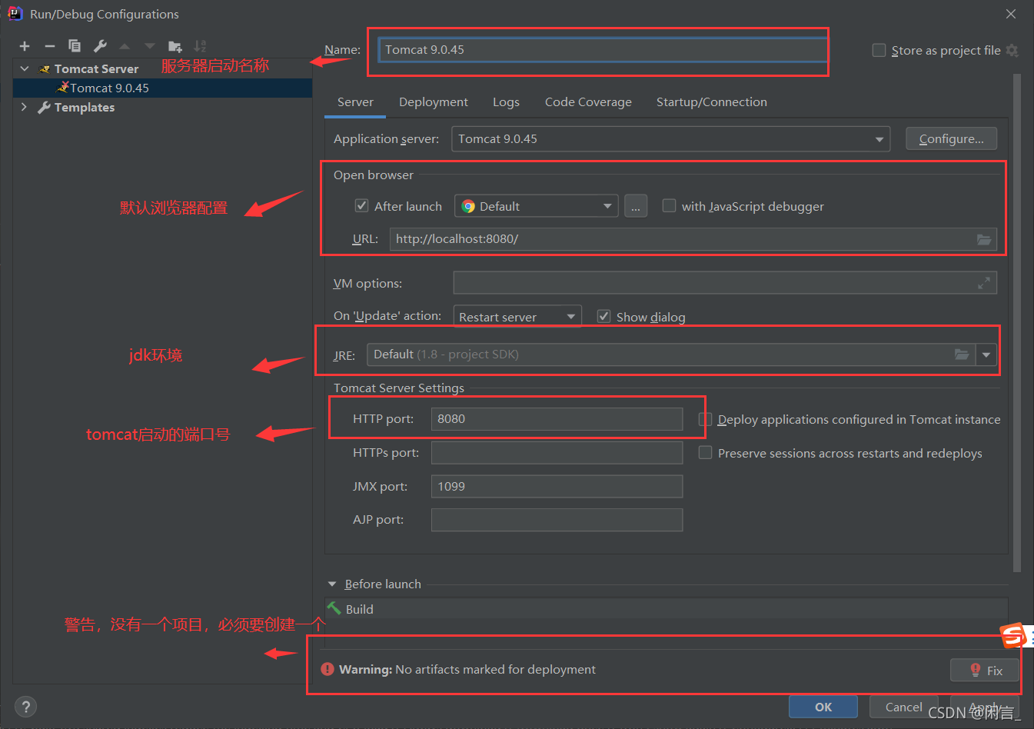Browse folder icon in URL field
Screen dimensions: 1034x729
(984, 239)
